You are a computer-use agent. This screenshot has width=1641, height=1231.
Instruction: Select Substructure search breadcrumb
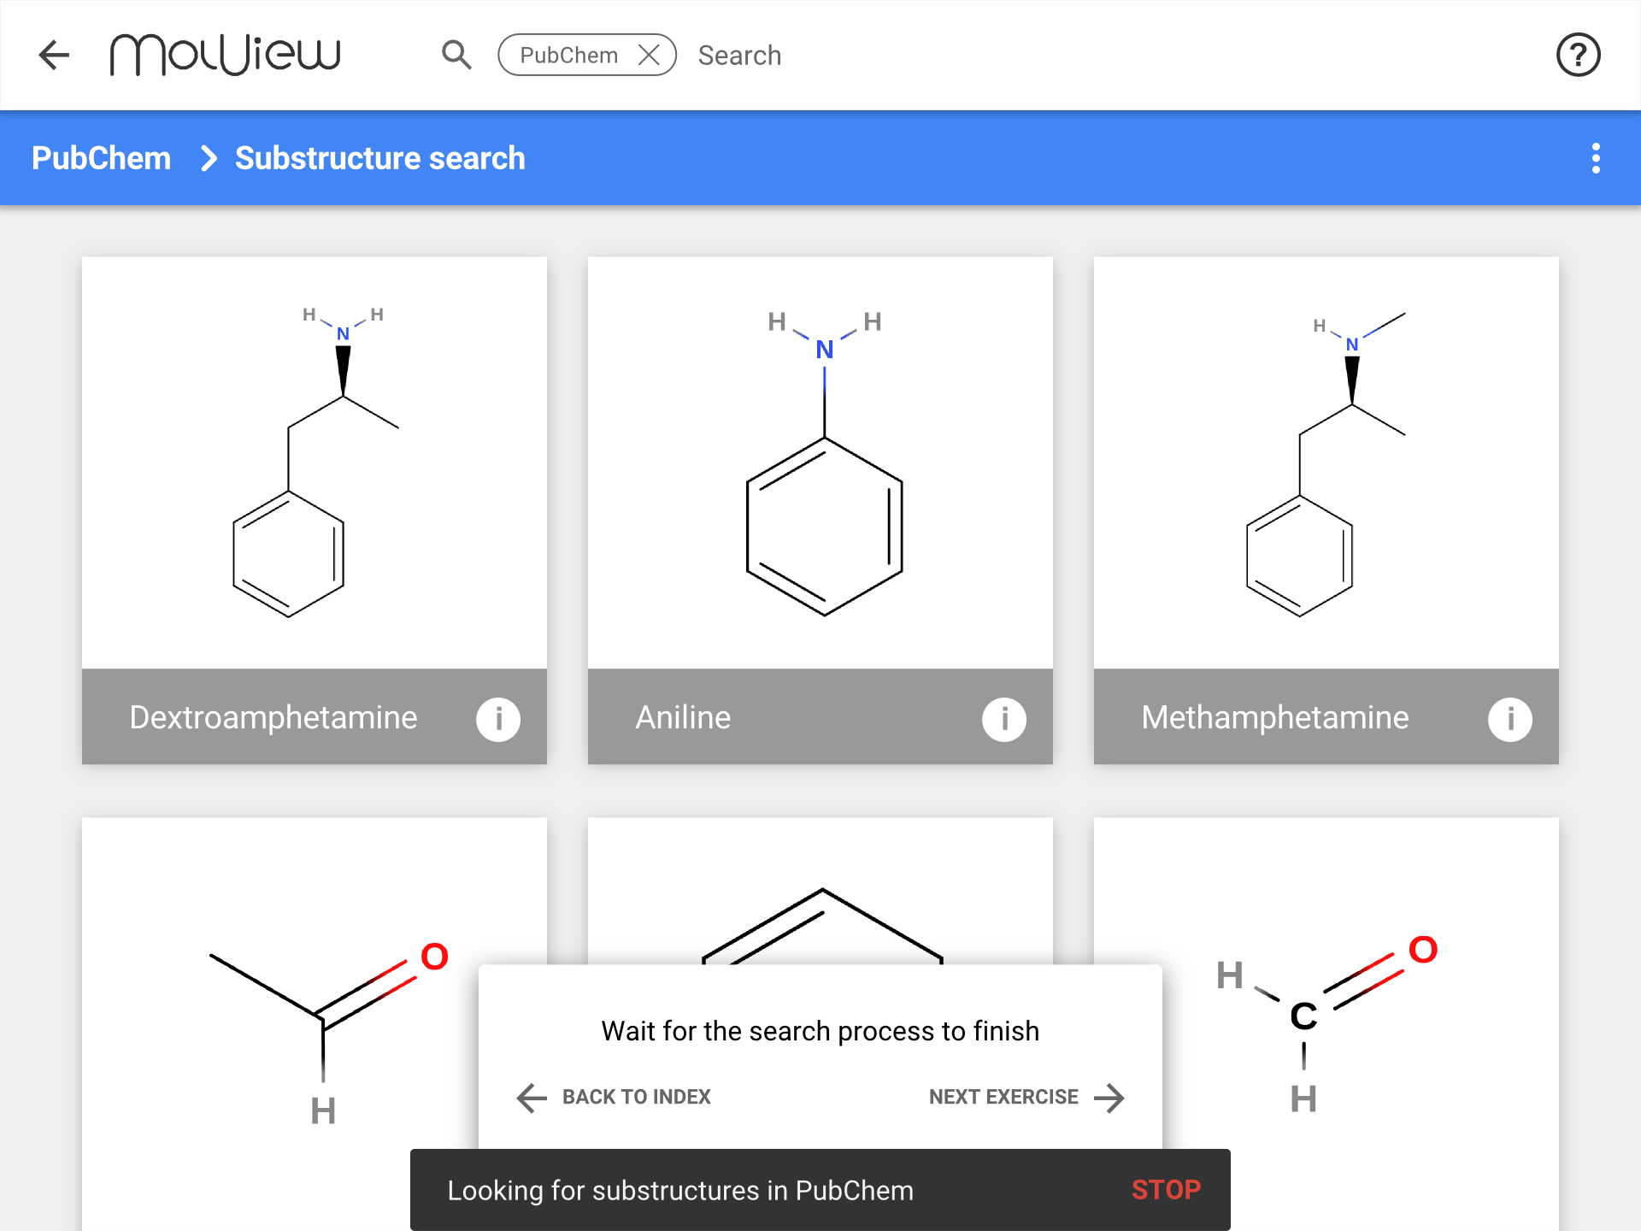[379, 158]
